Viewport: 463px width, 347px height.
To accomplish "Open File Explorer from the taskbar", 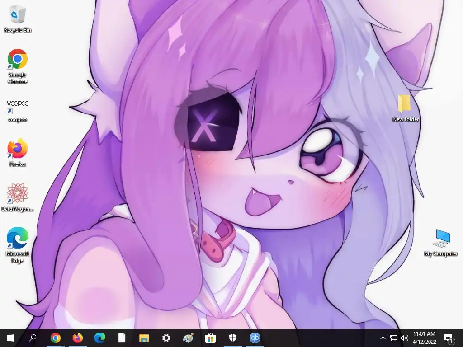I will [x=144, y=338].
